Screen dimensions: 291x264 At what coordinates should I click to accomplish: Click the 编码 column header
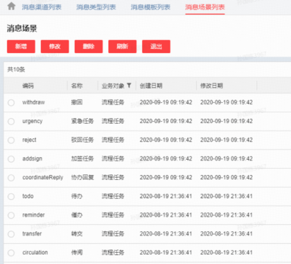[28, 86]
